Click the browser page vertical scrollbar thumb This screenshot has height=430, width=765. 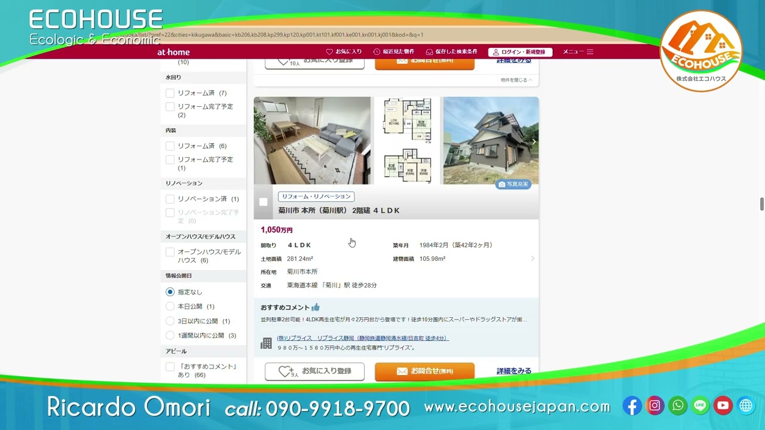pos(762,204)
